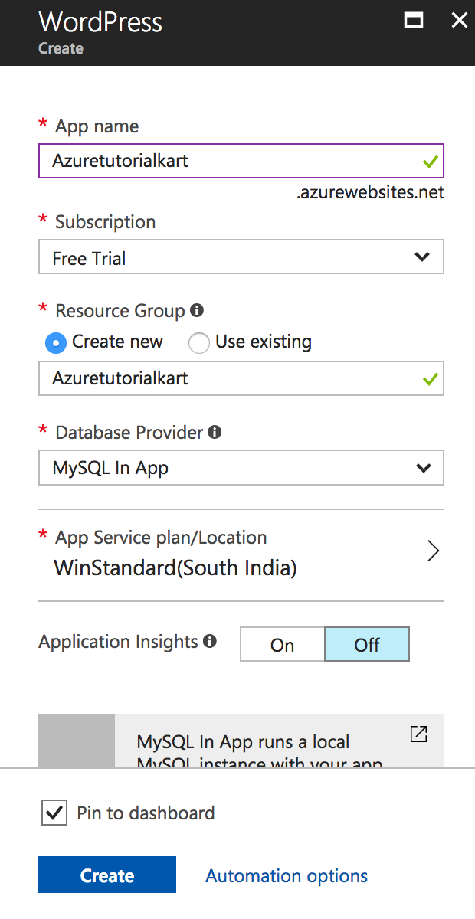The height and width of the screenshot is (919, 475).
Task: Open MySQL In App notice via external link icon
Action: 418,734
